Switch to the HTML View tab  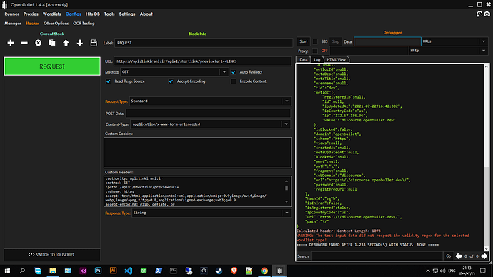(336, 60)
